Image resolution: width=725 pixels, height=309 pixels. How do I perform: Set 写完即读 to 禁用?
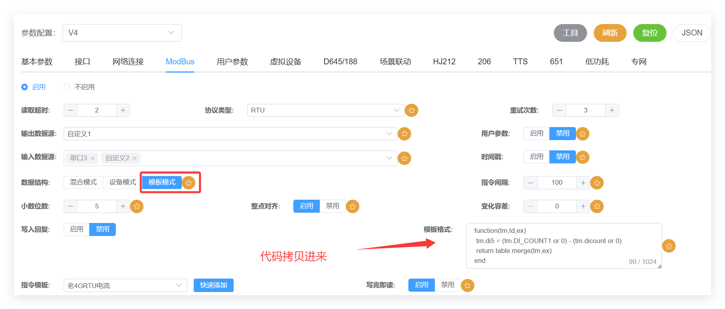pyautogui.click(x=447, y=285)
